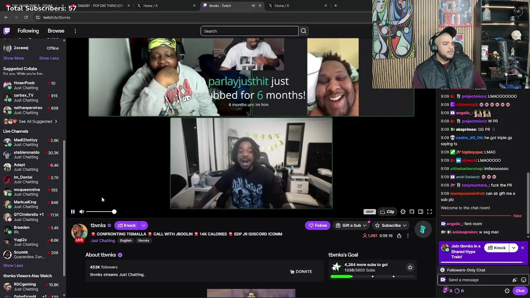Viewport: 530px width, 298px height.
Task: Open the Twitch home logo
Action: point(7,31)
